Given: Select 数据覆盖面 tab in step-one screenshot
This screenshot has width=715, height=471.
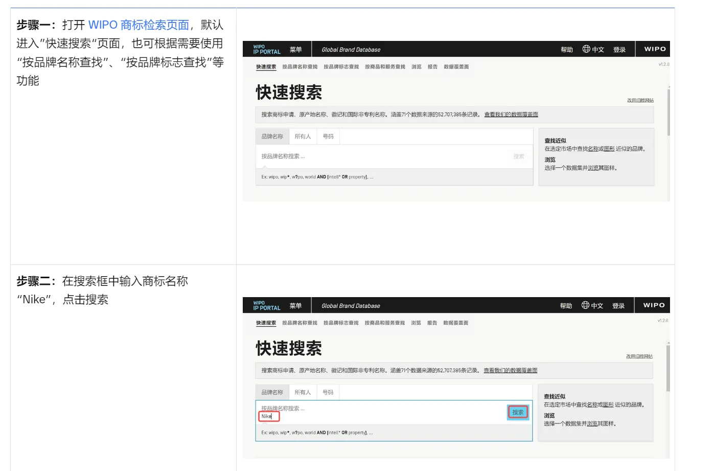Looking at the screenshot, I should (456, 67).
